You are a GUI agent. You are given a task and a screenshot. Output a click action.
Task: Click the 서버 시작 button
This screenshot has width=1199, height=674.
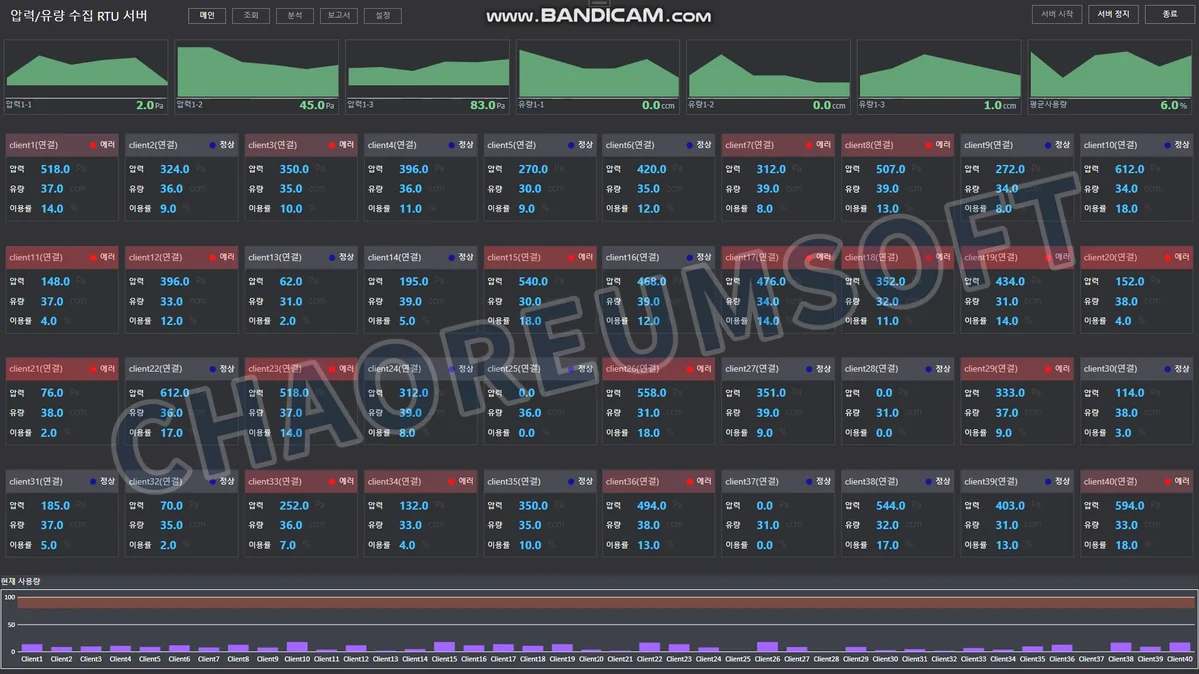coord(1057,14)
